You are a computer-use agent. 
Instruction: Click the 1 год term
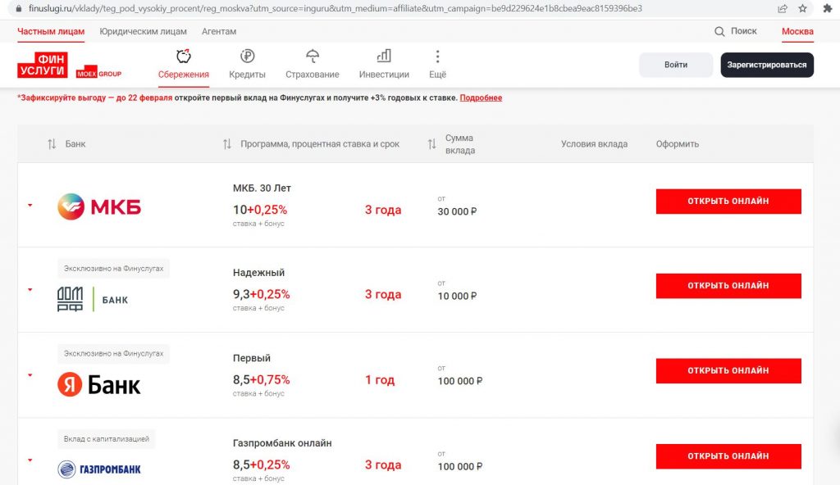tap(380, 380)
